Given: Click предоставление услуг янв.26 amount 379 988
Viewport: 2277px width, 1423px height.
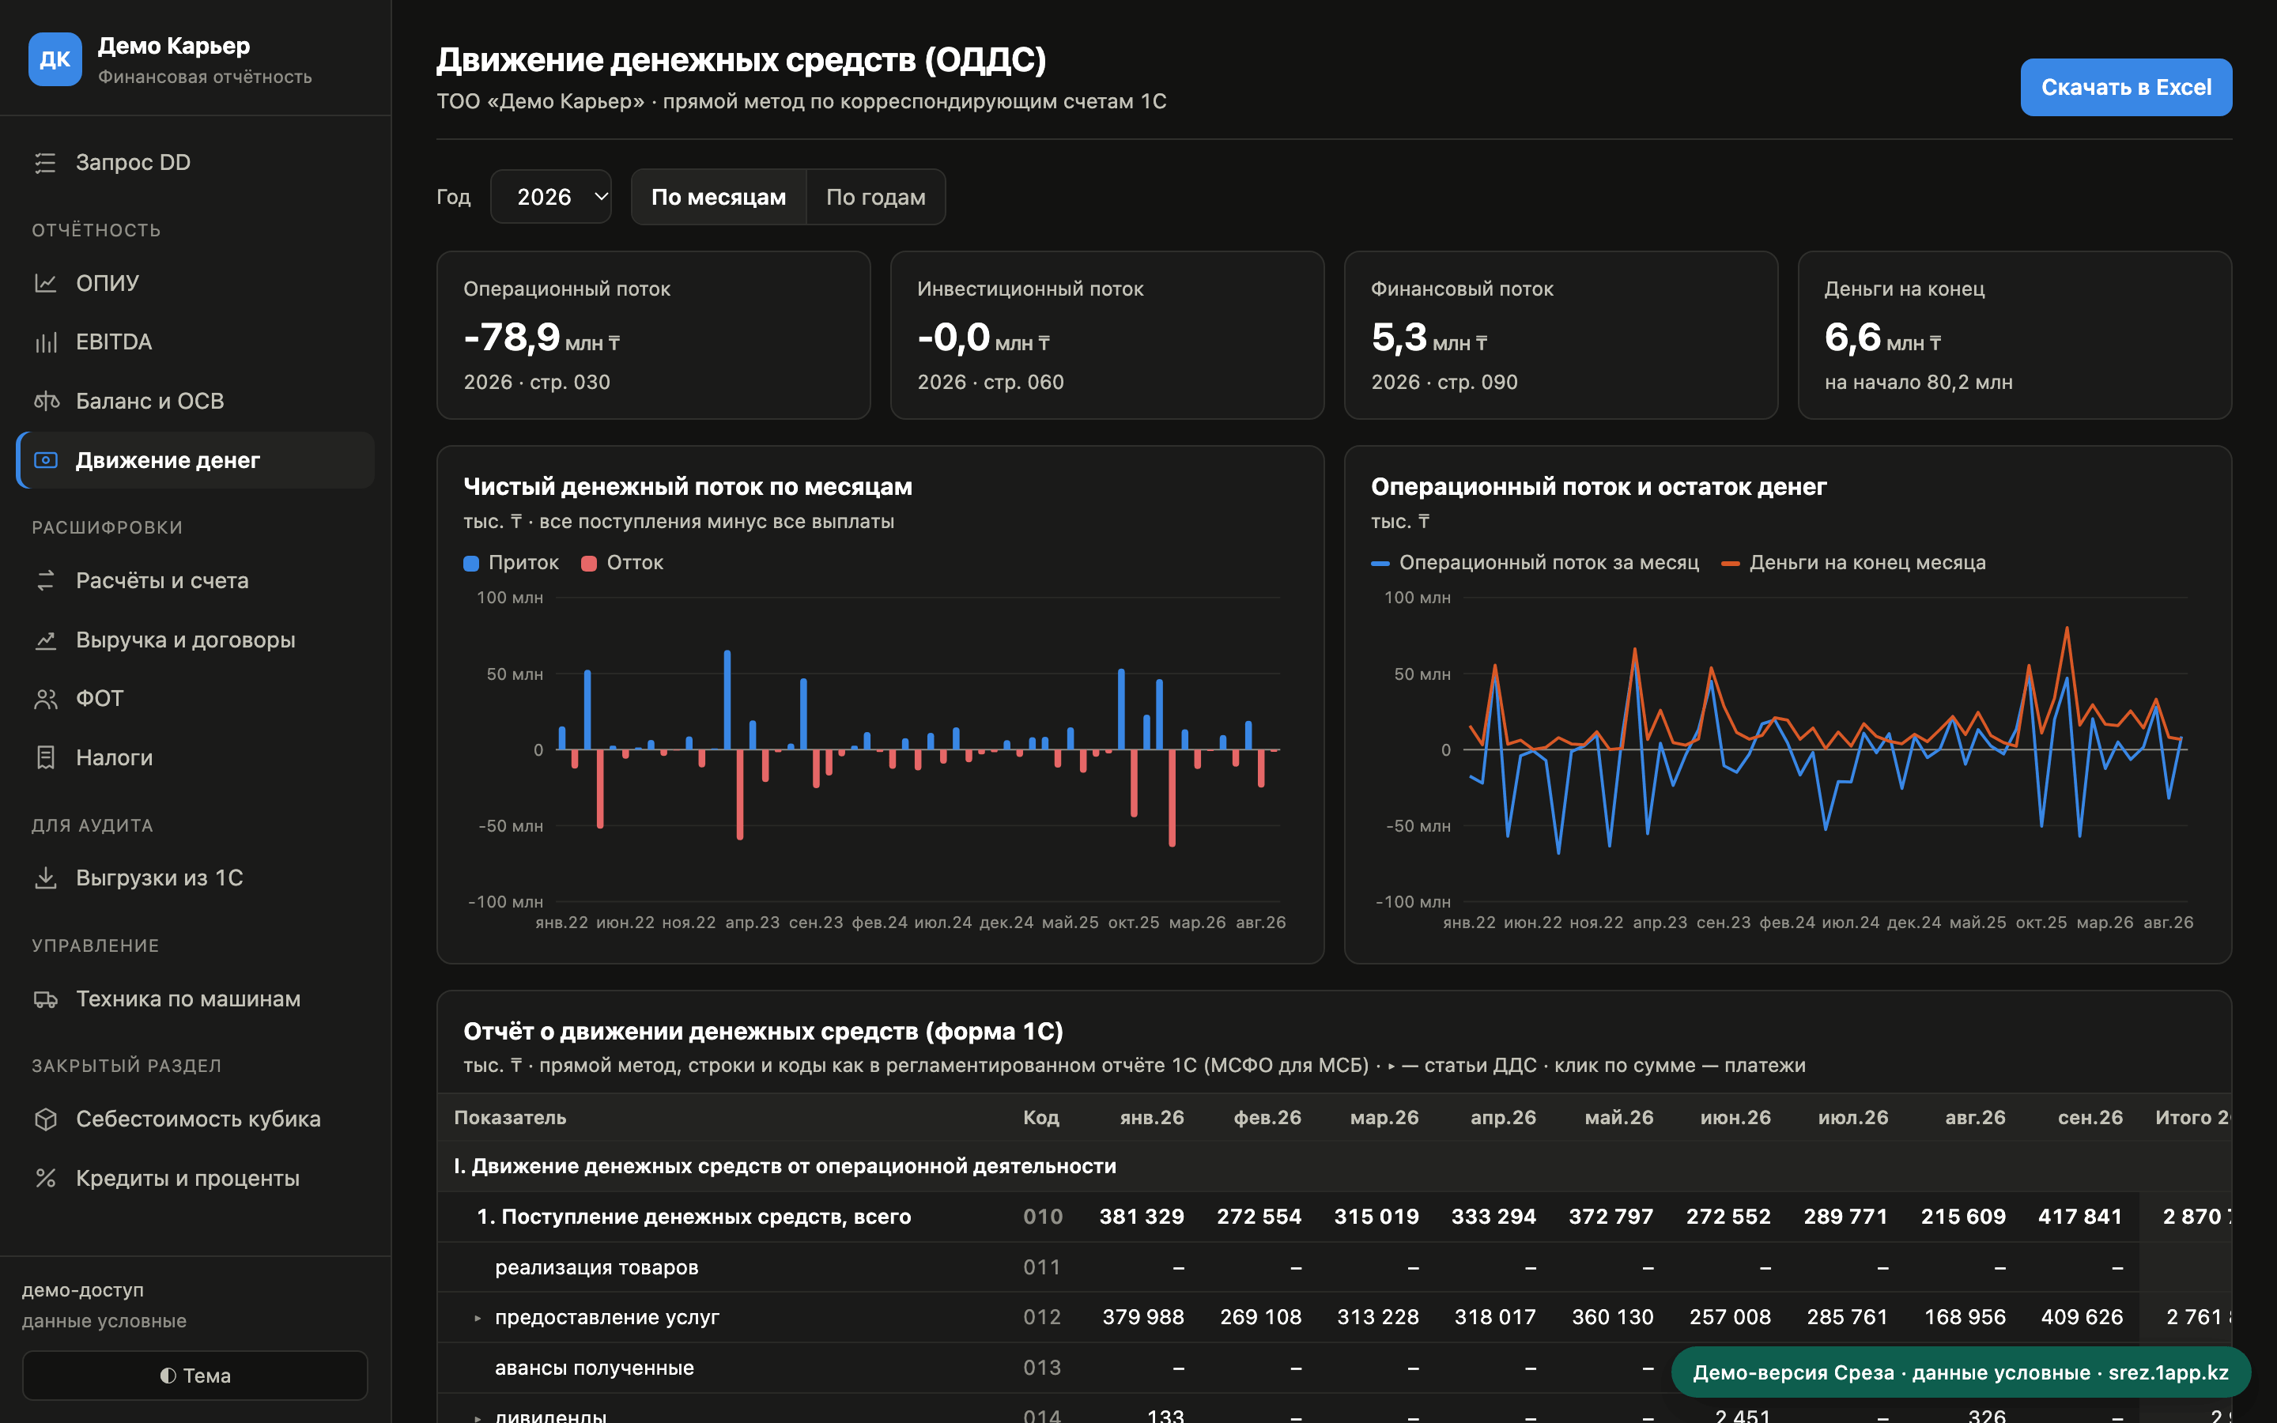Looking at the screenshot, I should click(1143, 1318).
